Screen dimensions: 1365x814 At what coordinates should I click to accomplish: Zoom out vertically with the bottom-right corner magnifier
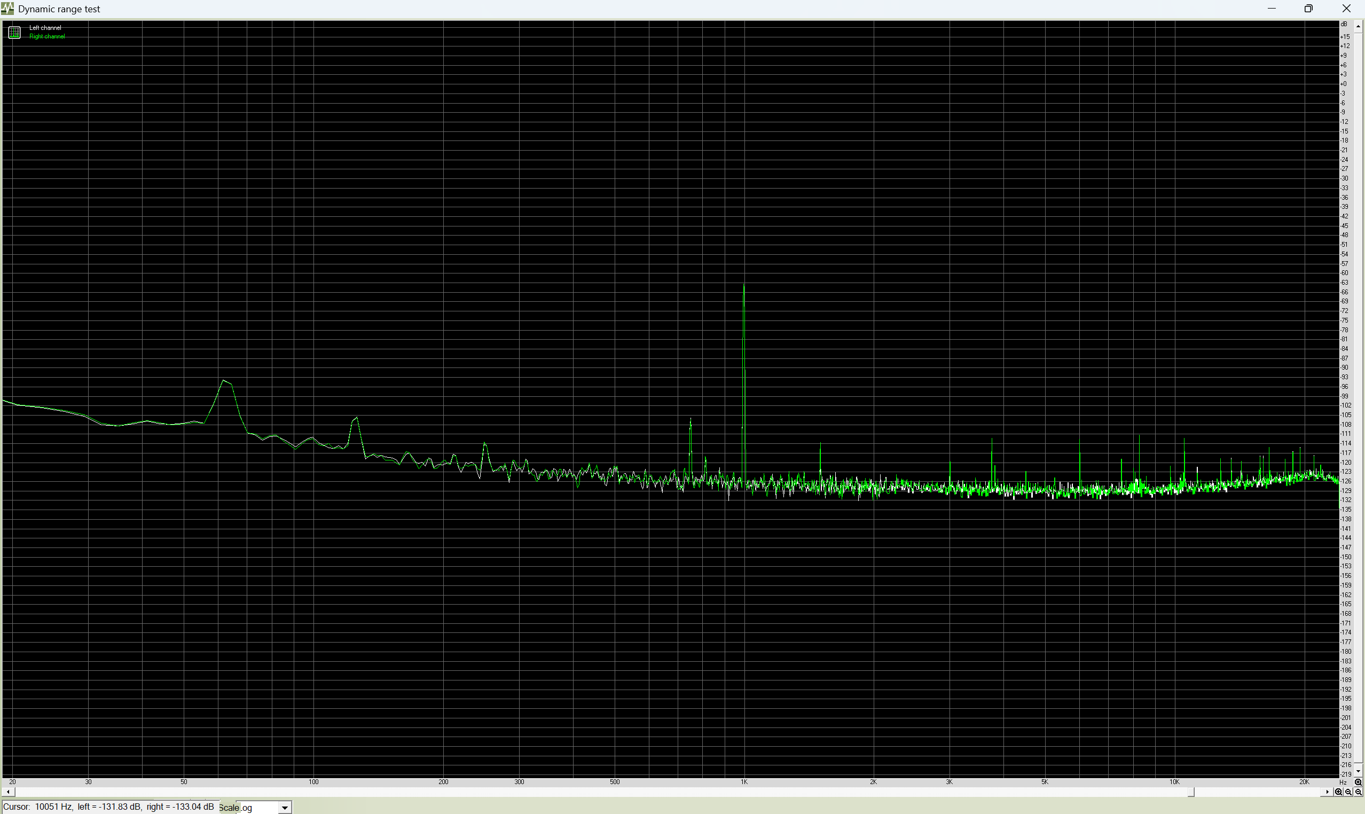tap(1359, 792)
